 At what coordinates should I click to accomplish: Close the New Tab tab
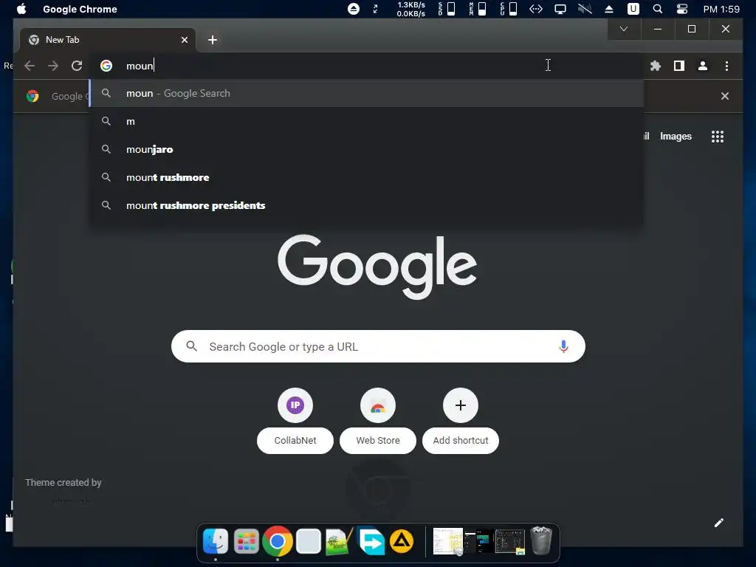(x=184, y=40)
